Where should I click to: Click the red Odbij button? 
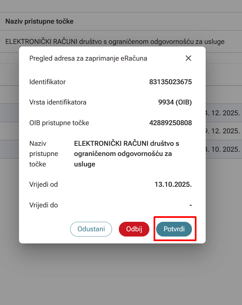click(x=134, y=229)
